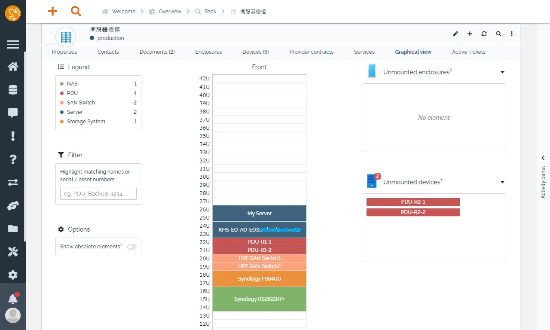The image size is (550, 330).
Task: Collapse the Unmounted devices dropdown arrow
Action: 502,183
